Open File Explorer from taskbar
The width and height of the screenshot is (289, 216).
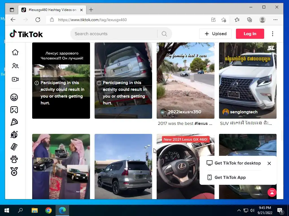(x=34, y=210)
